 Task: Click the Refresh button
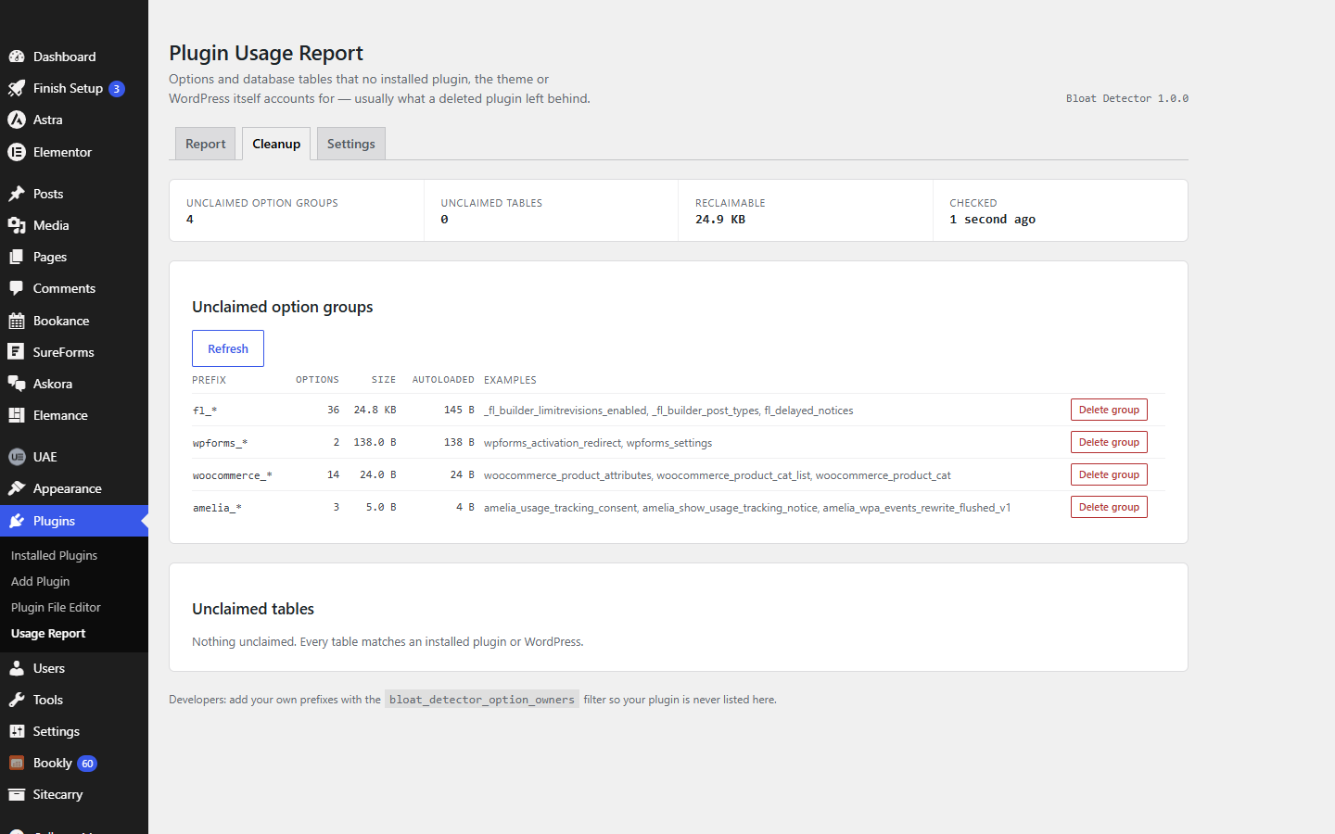(x=228, y=348)
